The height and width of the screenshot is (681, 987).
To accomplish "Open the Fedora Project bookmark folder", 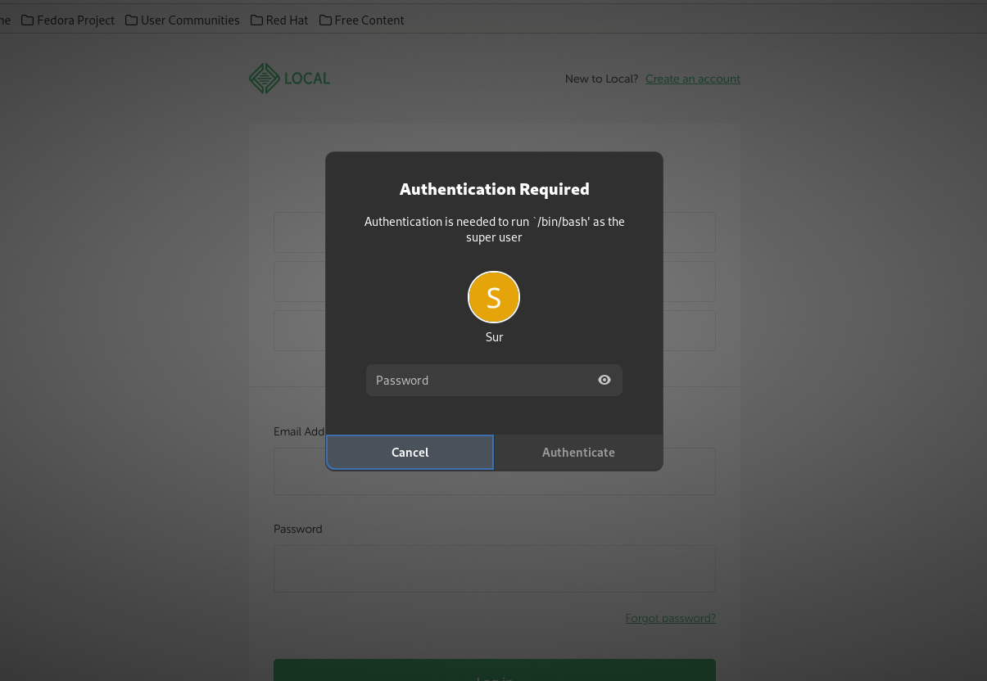I will click(x=68, y=20).
